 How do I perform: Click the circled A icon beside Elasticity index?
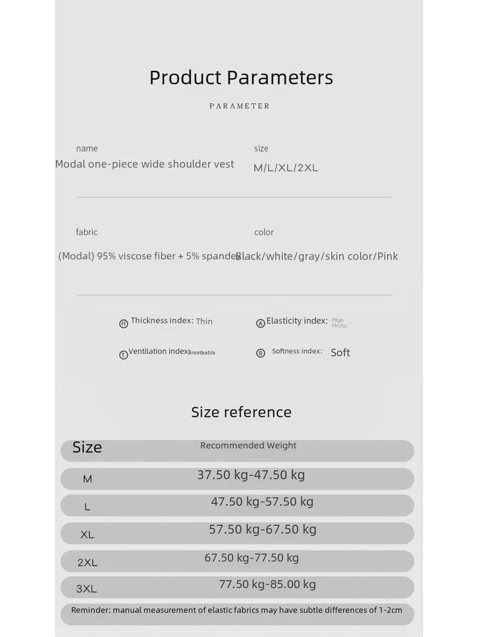click(x=261, y=323)
